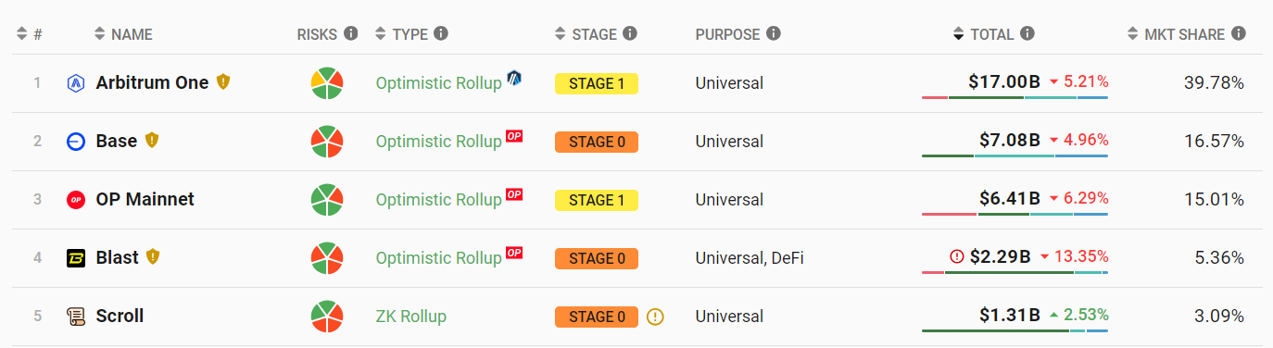Image resolution: width=1273 pixels, height=348 pixels.
Task: Click the Purpose column info icon
Action: 773,33
